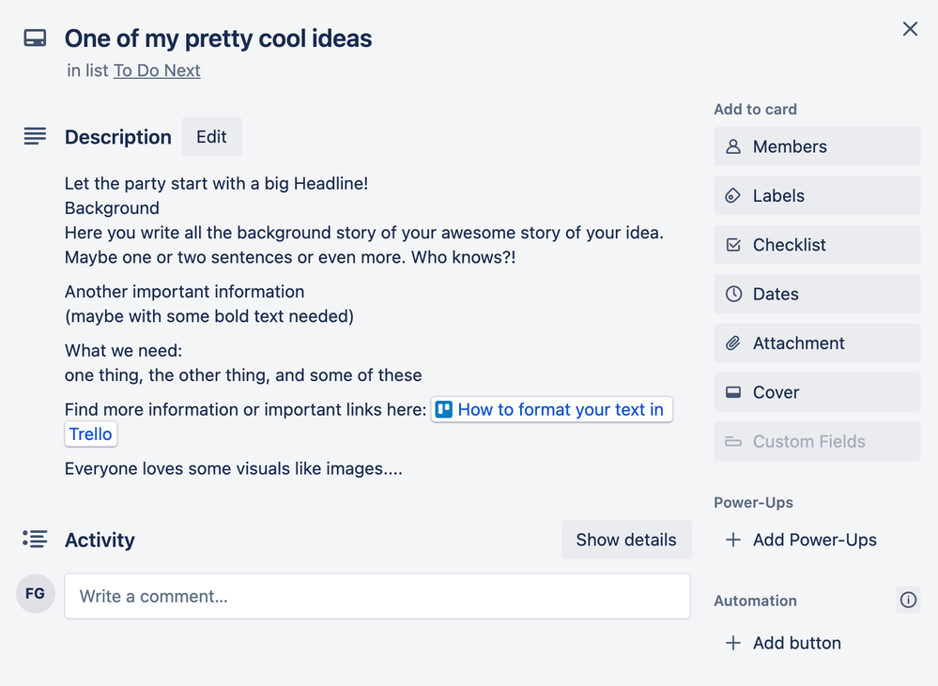Viewport: 938px width, 686px height.
Task: Open the To Do Next list link
Action: click(x=157, y=70)
